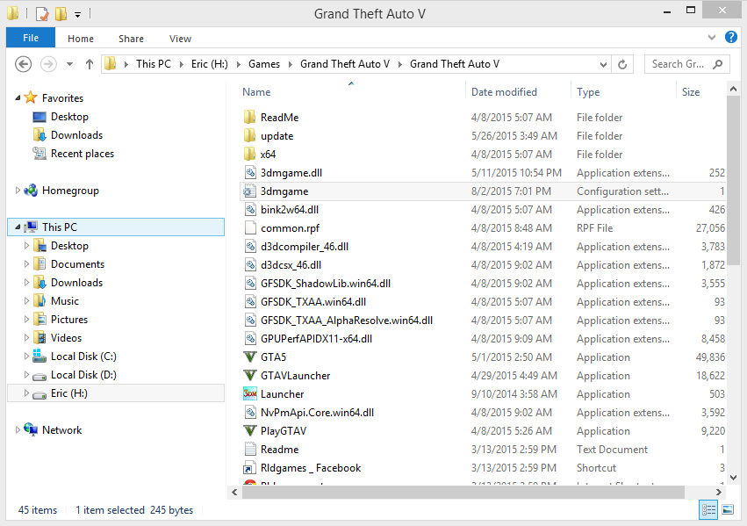
Task: Open the Customize Quick Access Toolbar dropdown
Action: pyautogui.click(x=77, y=15)
